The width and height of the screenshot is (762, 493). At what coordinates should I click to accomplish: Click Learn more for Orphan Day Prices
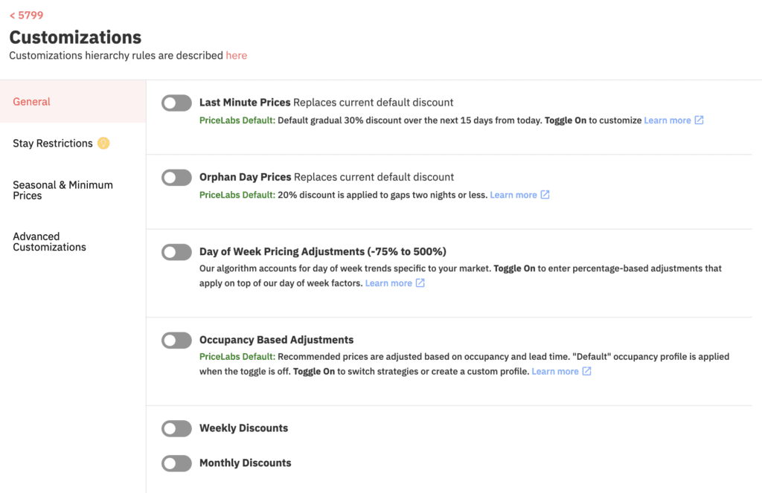point(513,195)
